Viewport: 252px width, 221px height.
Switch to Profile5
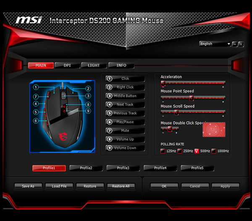tap(197, 168)
